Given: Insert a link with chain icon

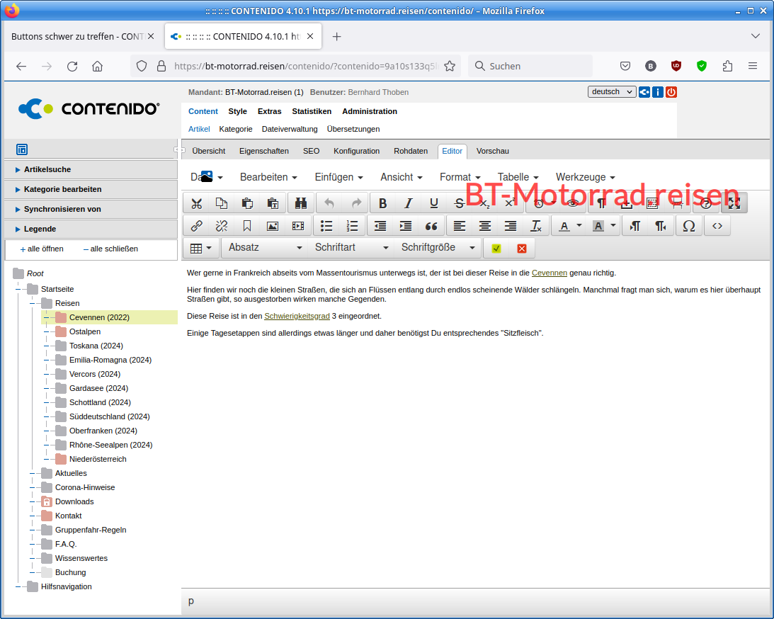Looking at the screenshot, I should pos(196,226).
